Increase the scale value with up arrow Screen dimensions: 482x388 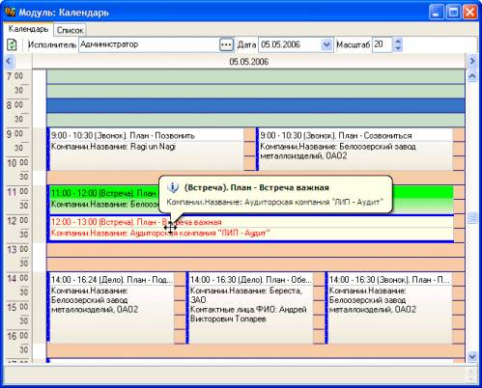(398, 42)
